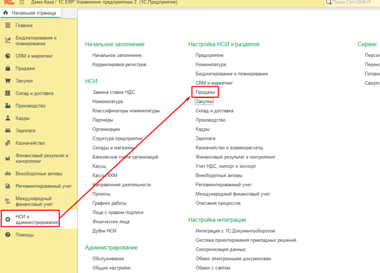Click the Поиск search field
This screenshot has width=380, height=273.
point(353,2)
